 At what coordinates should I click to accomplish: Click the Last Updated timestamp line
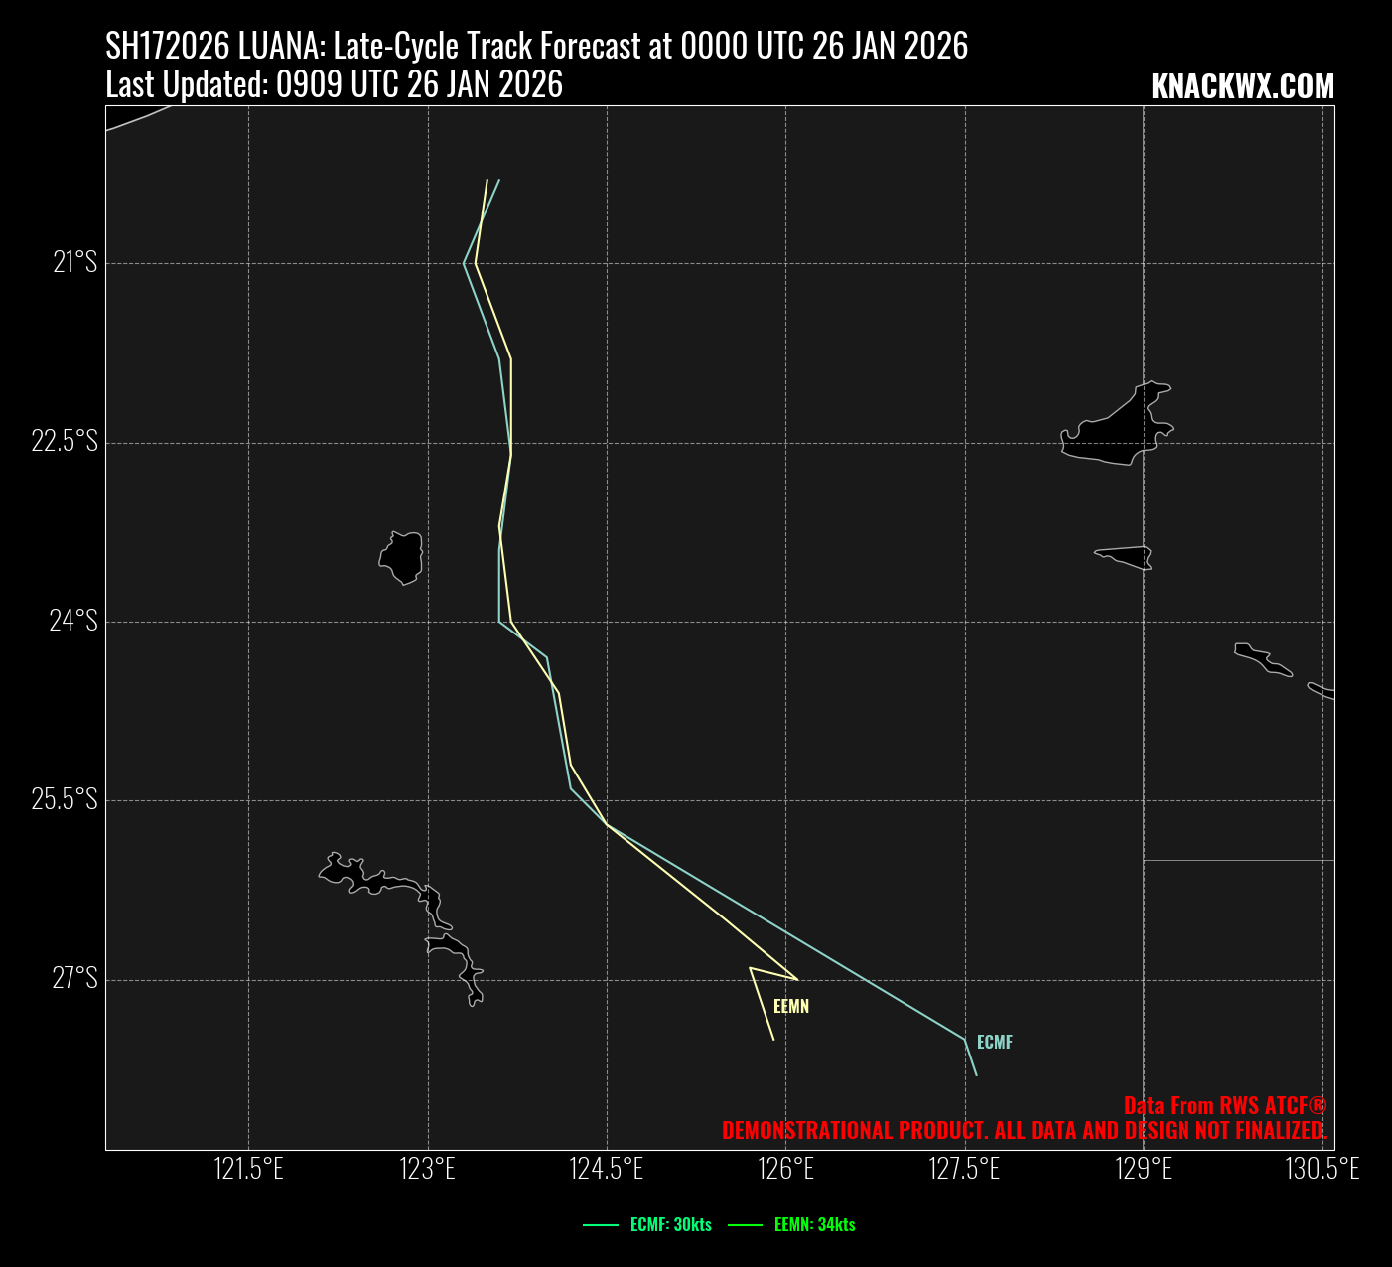334,85
